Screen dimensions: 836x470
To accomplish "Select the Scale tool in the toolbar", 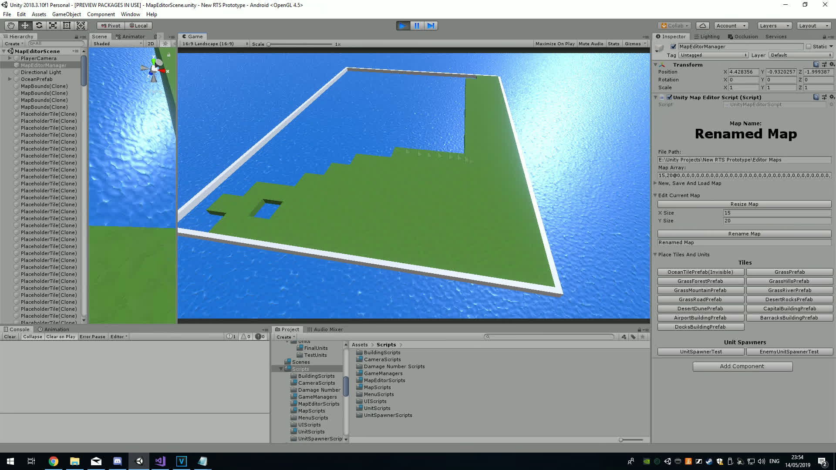I will [53, 26].
